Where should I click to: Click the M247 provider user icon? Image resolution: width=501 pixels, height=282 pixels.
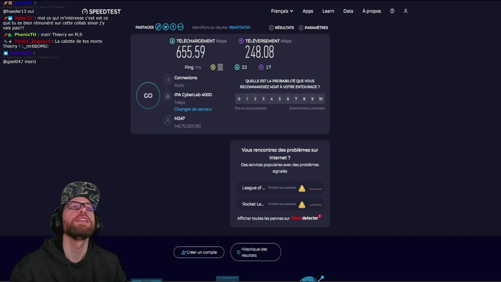pos(168,120)
